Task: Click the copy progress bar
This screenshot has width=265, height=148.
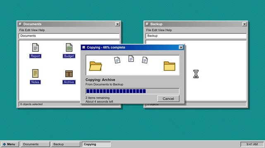Action: click(132, 91)
